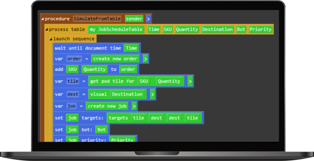Select the dest variable name field

click(73, 94)
